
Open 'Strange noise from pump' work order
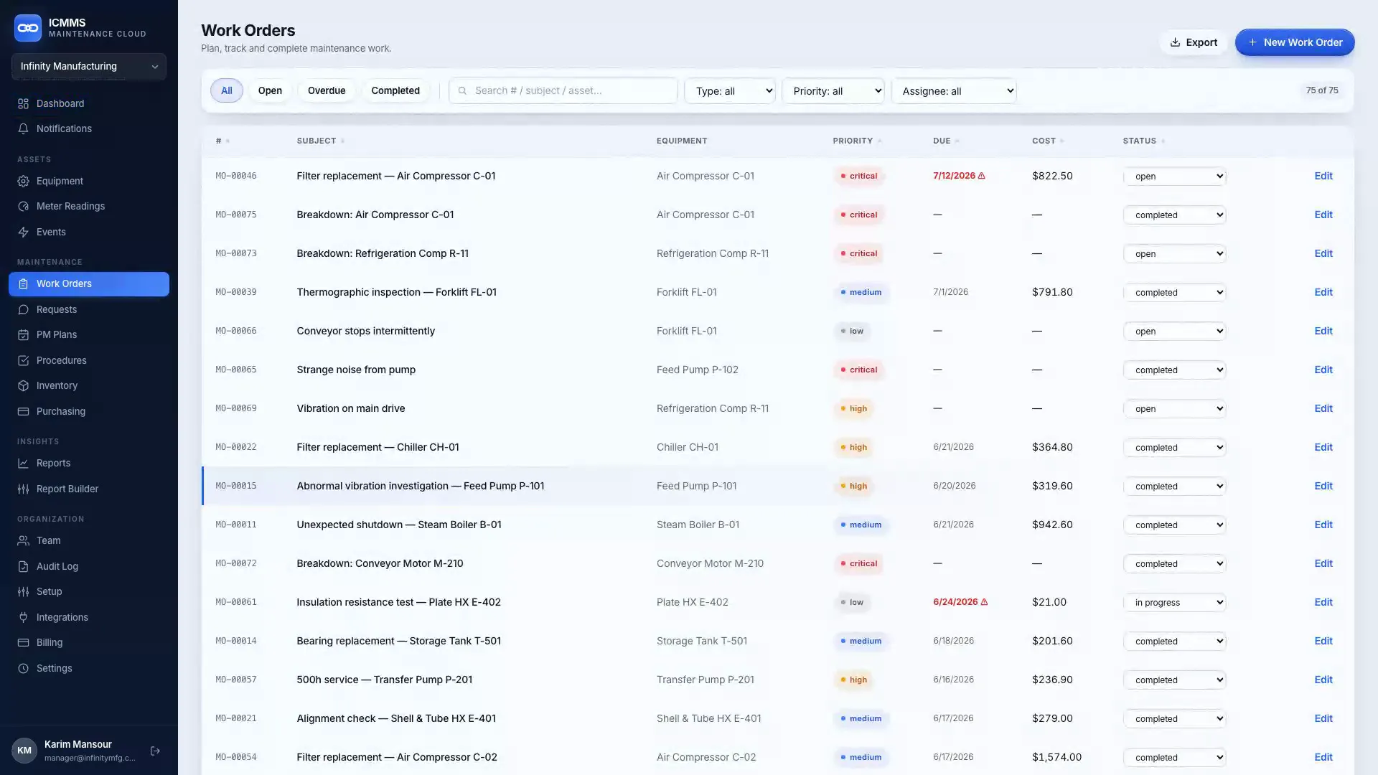tap(356, 370)
